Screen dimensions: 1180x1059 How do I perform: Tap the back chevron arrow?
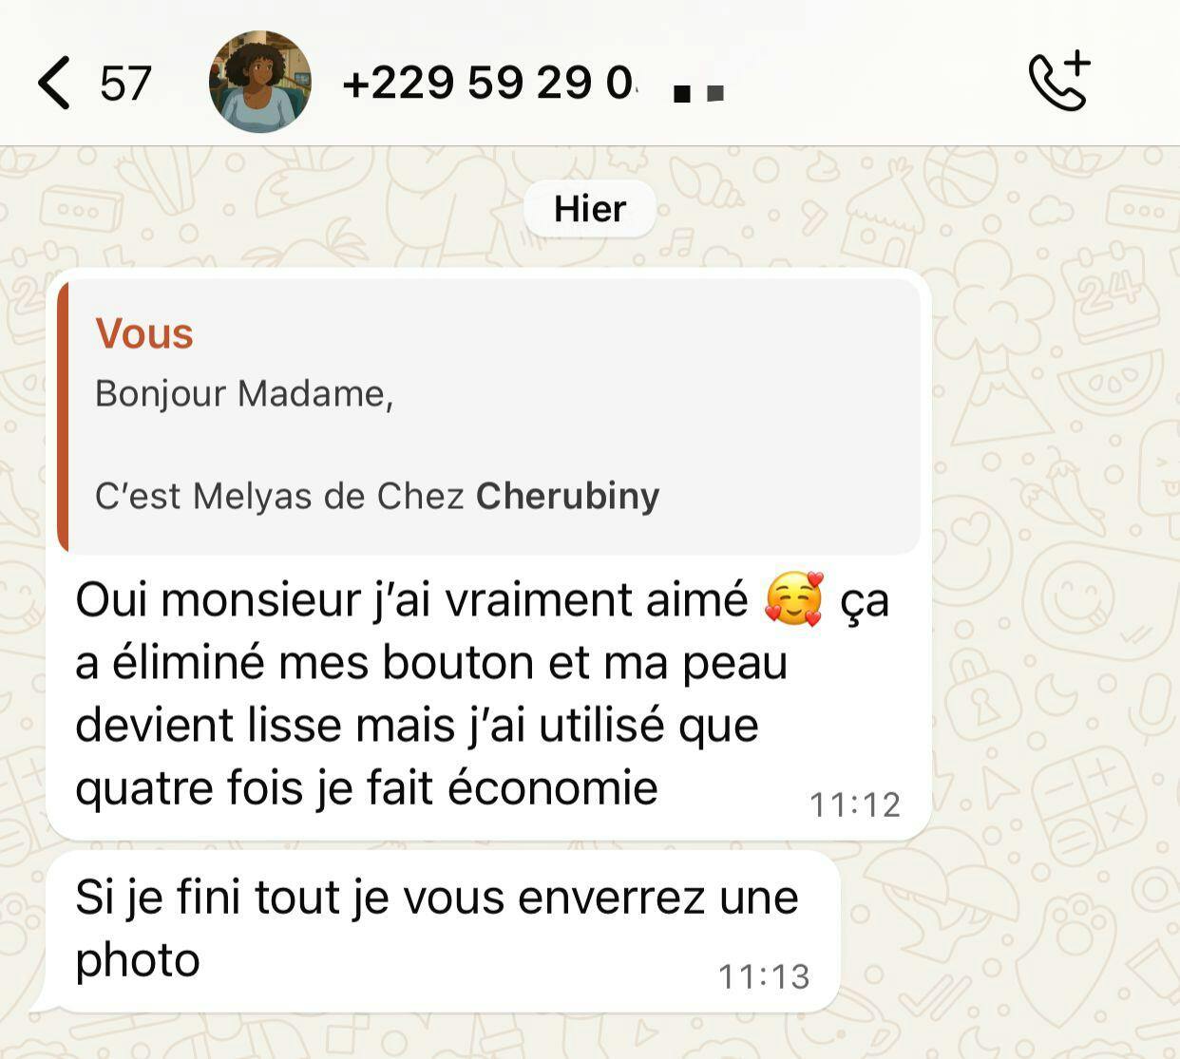tap(53, 83)
